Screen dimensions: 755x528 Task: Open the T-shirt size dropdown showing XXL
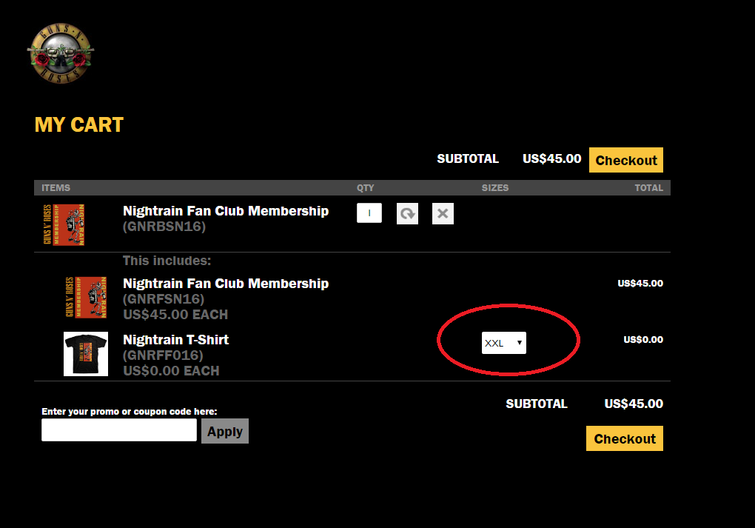point(503,343)
